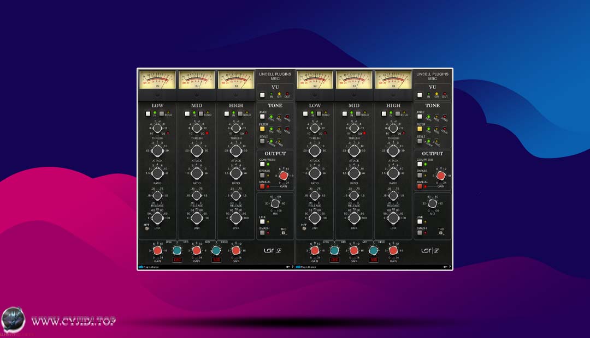
Task: Click red LOW GAIN knob, left plugin
Action: pyautogui.click(x=158, y=250)
